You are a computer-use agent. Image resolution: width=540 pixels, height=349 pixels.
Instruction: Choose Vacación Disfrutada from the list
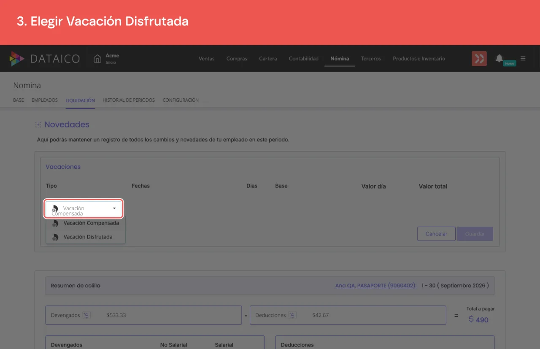(x=86, y=237)
